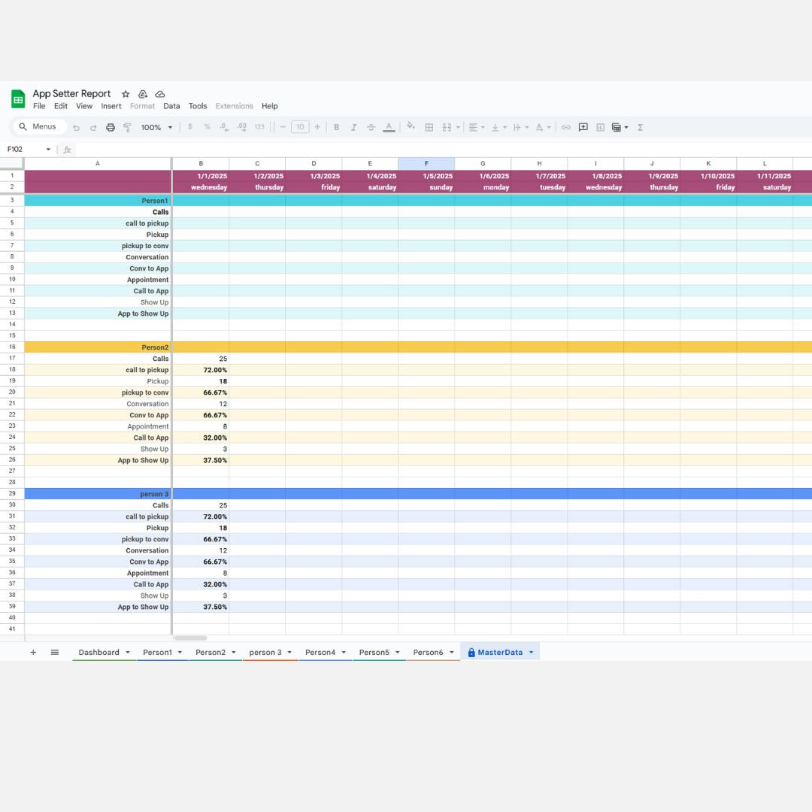Screen dimensions: 812x812
Task: Add a comment with the toolbar icon
Action: (x=583, y=128)
